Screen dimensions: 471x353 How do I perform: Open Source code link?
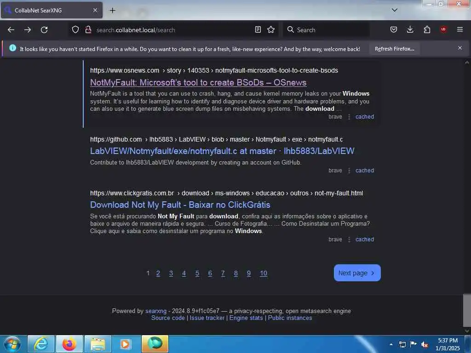point(168,318)
